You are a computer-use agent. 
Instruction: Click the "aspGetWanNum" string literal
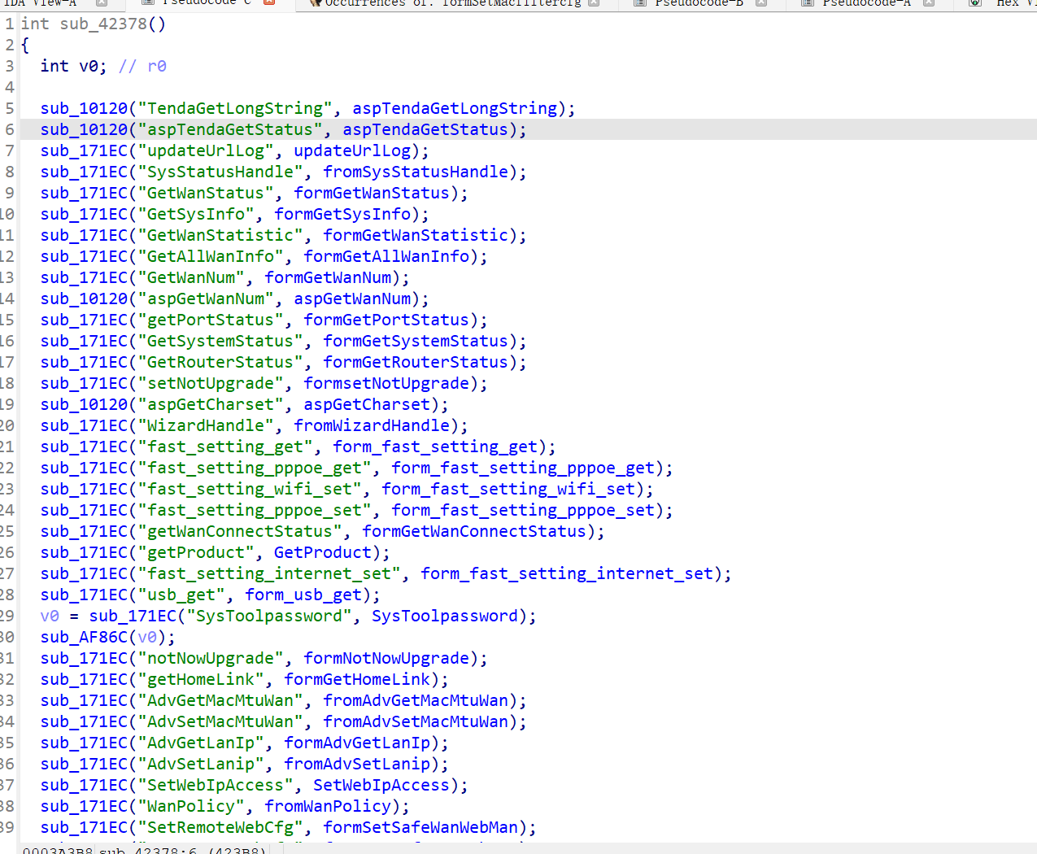pos(207,298)
